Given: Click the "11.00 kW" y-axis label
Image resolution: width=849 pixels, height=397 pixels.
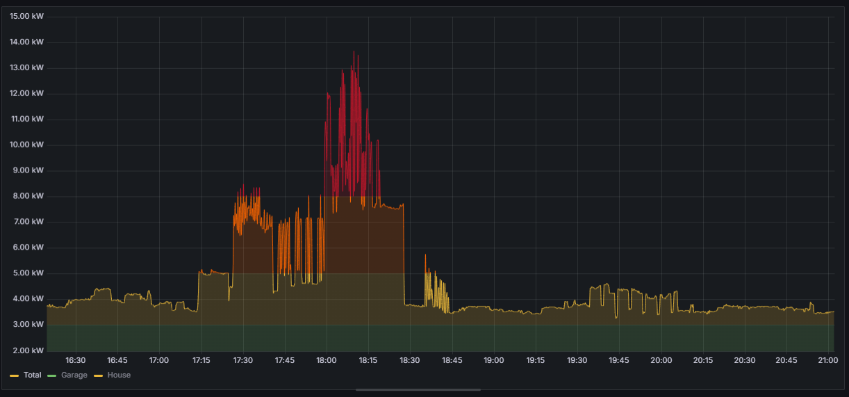Looking at the screenshot, I should coord(26,119).
